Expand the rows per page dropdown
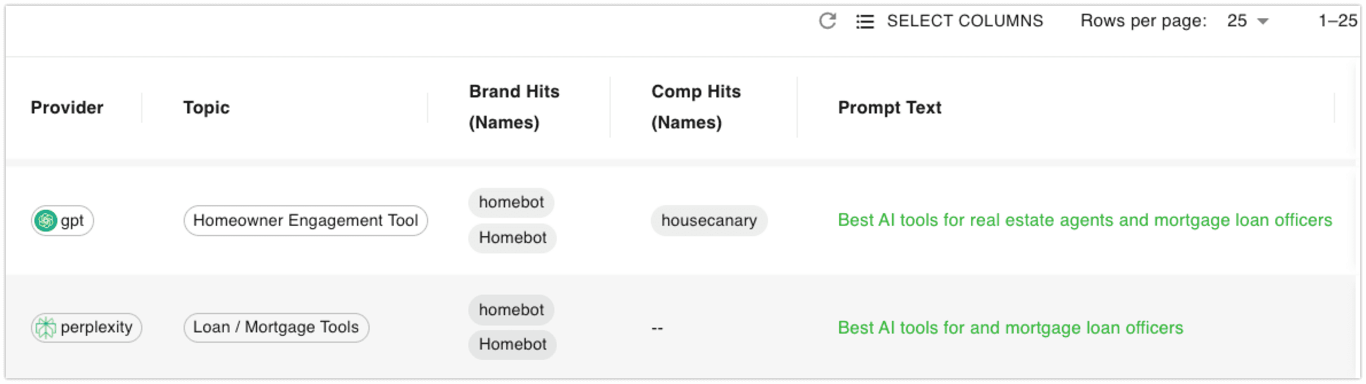The image size is (1366, 384). pyautogui.click(x=1248, y=21)
